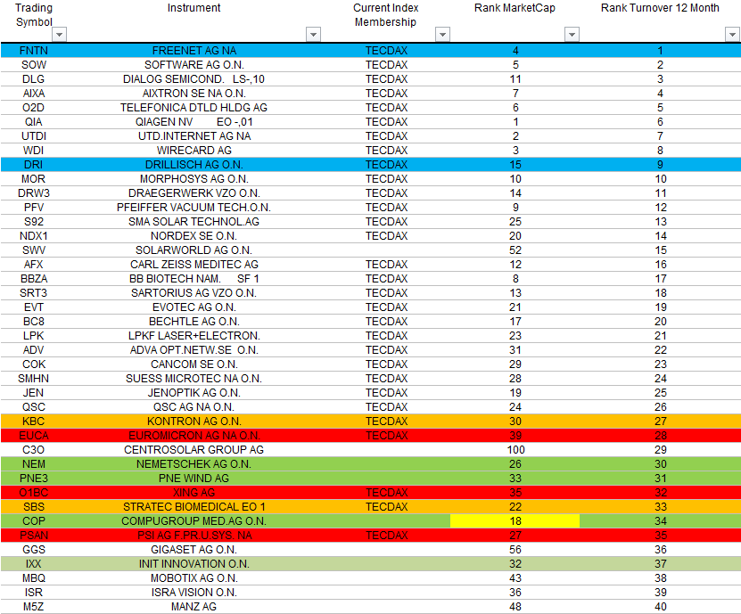Screen dimensions: 741x614
Task: Select the LPKF LASER+ELECTRON. cell
Action: click(194, 336)
